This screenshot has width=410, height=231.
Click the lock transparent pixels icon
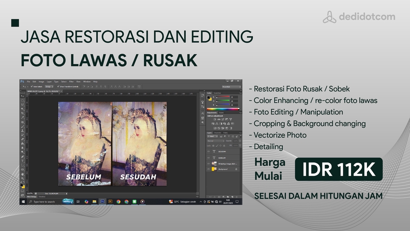213,145
